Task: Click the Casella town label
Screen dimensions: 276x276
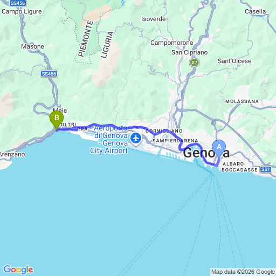Action: tap(255, 11)
